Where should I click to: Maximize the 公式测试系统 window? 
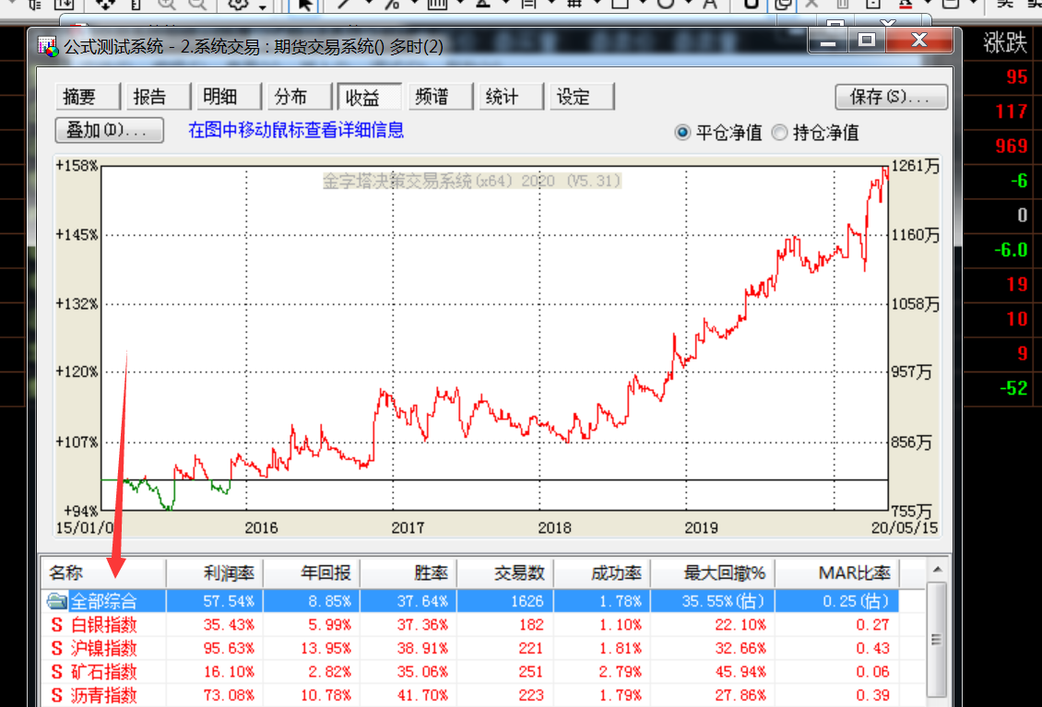pos(866,40)
